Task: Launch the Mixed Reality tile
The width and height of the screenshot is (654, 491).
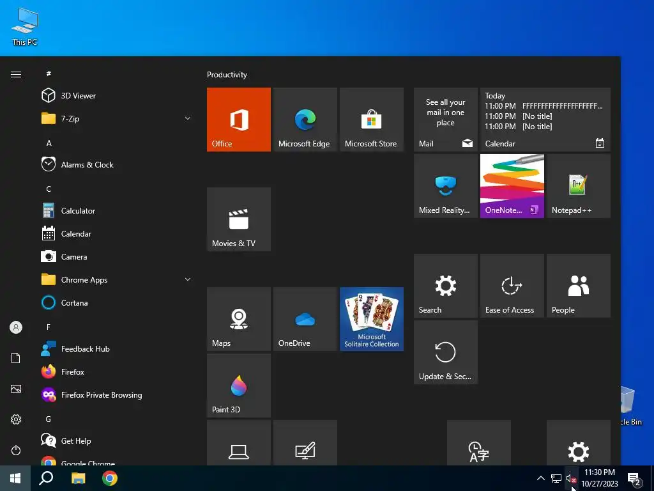Action: pos(445,186)
